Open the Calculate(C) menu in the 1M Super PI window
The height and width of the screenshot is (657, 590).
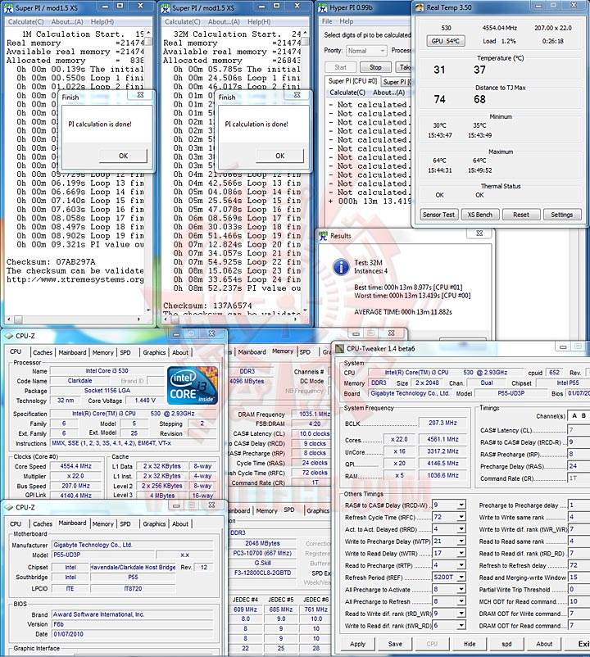pos(26,22)
